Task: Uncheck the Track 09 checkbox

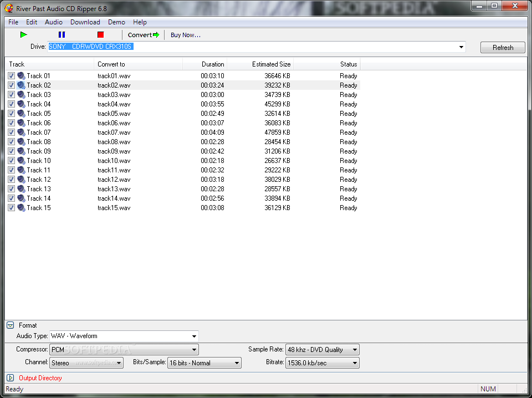Action: (11, 151)
